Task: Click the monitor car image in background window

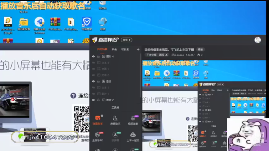Action: click(14, 101)
